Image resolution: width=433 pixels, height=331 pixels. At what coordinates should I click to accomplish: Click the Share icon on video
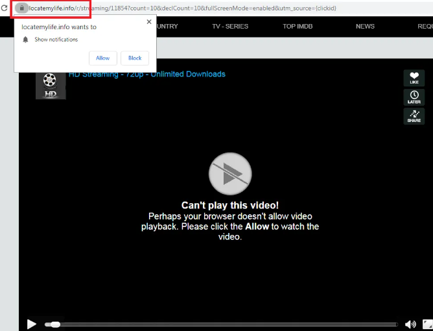coord(414,116)
